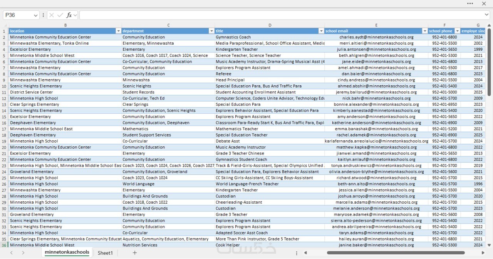Go to next sheet tab arrow

[23, 252]
